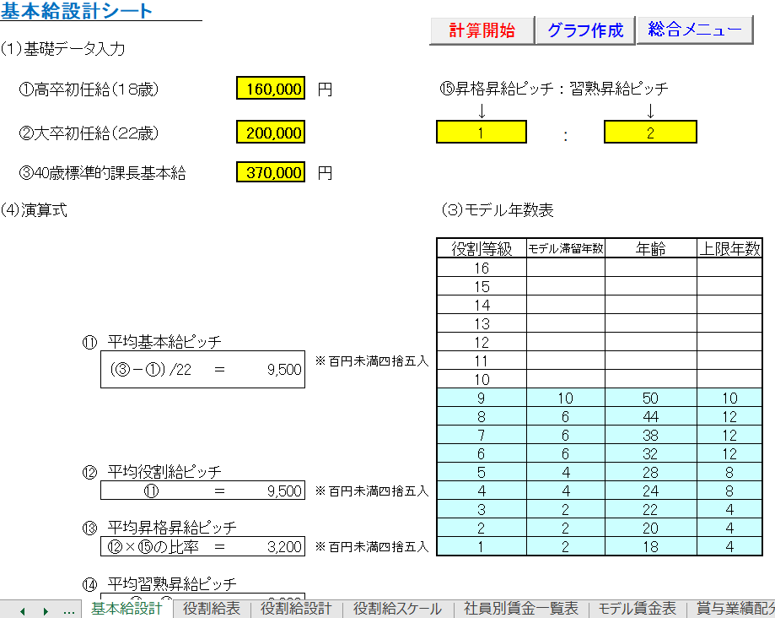Click the 年齢 cell showing 22

click(x=650, y=510)
